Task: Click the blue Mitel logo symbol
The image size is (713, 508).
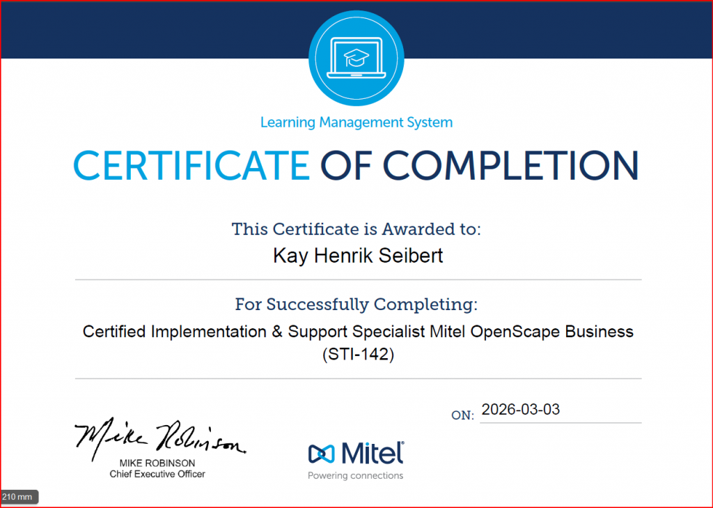Action: click(321, 454)
